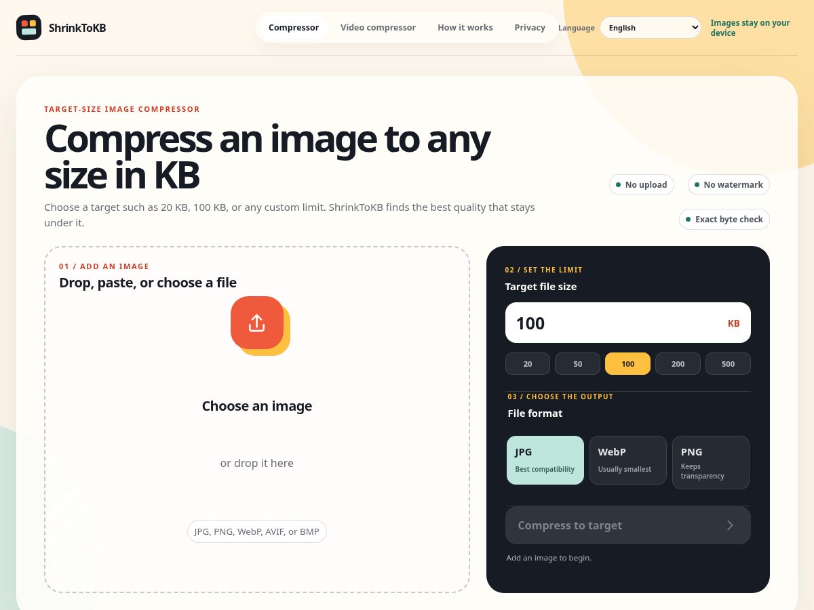Click the target file size field showing 100
This screenshot has width=814, height=610.
pos(628,323)
